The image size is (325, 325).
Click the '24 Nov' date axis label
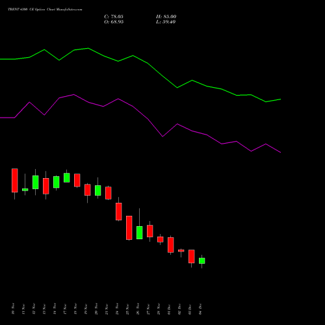[x=117, y=309]
